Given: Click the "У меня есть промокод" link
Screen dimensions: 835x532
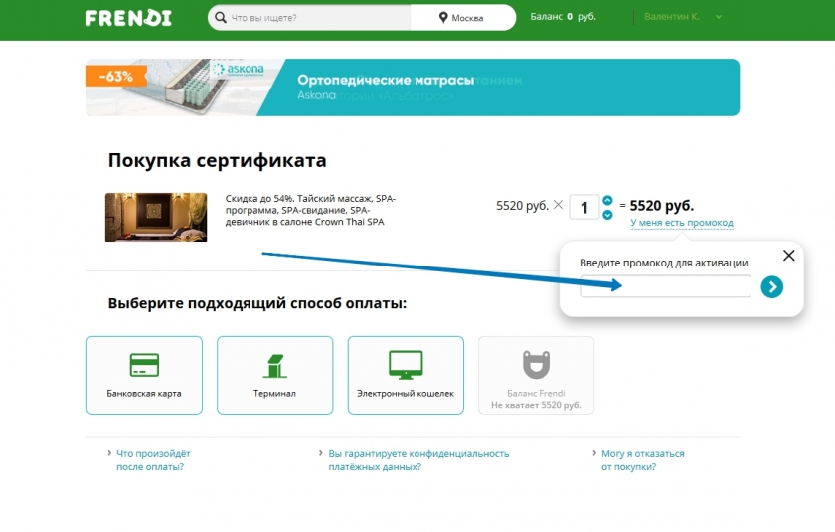Looking at the screenshot, I should click(682, 223).
